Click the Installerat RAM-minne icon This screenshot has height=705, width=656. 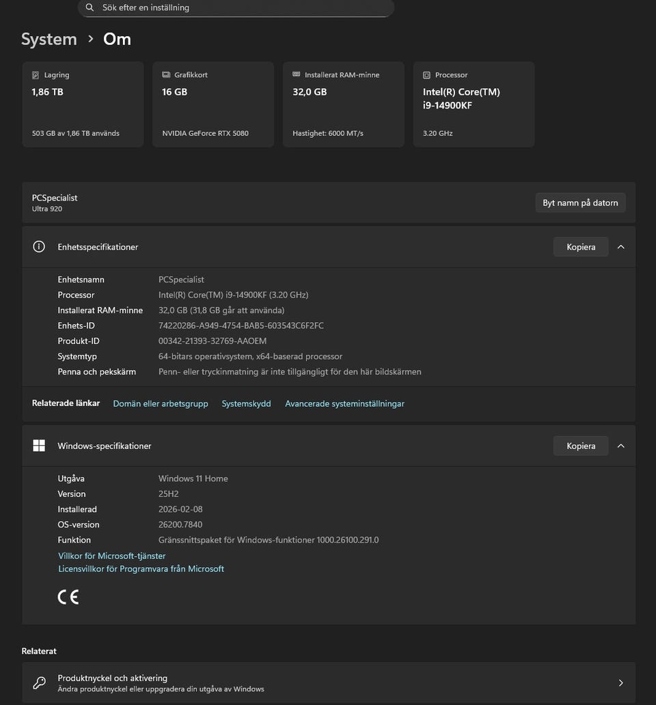coord(297,75)
